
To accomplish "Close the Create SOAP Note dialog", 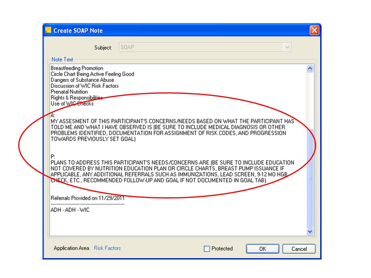I will coord(314,30).
